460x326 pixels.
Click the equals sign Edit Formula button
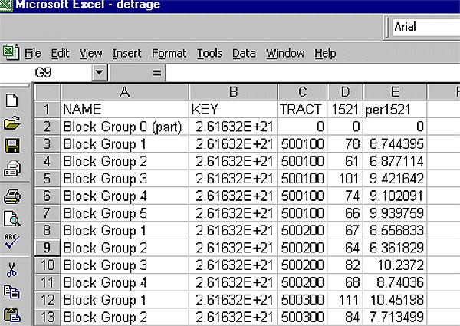[x=157, y=73]
